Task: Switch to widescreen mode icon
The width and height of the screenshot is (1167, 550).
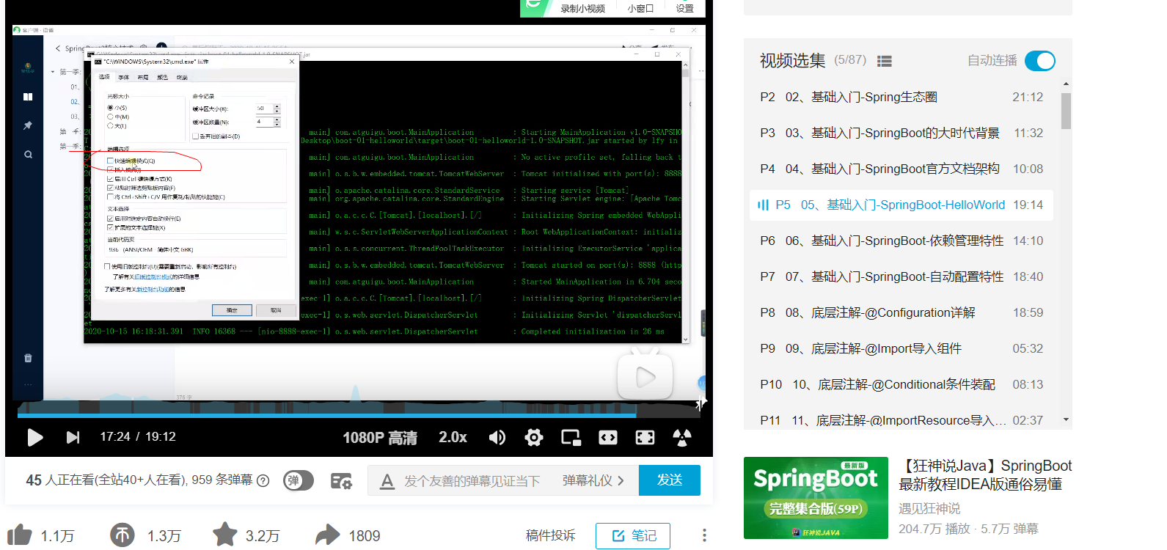Action: [x=608, y=438]
